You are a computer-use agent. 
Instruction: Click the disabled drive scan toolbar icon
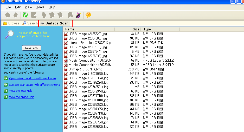34,15
